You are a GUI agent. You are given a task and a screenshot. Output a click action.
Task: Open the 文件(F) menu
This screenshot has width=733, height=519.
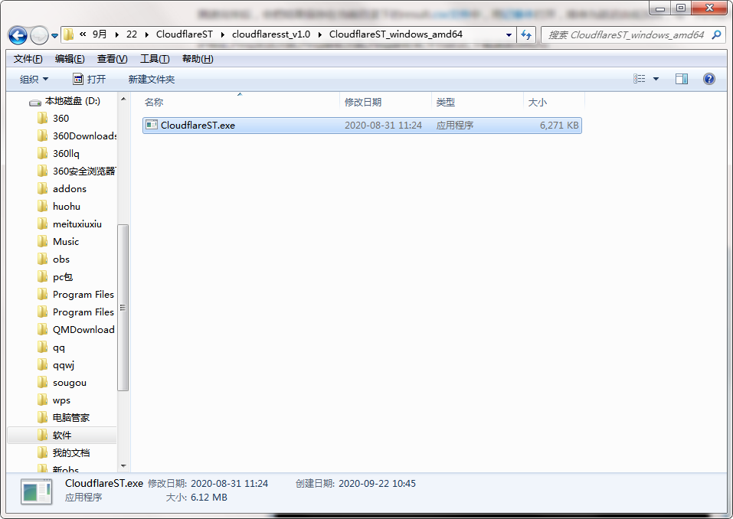pos(28,59)
